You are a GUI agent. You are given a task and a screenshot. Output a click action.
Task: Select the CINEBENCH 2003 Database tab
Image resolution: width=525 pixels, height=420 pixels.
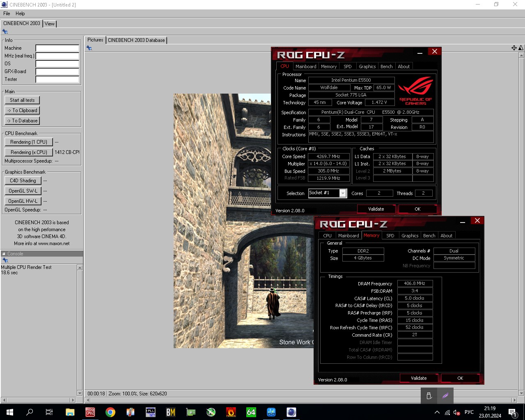coord(136,40)
